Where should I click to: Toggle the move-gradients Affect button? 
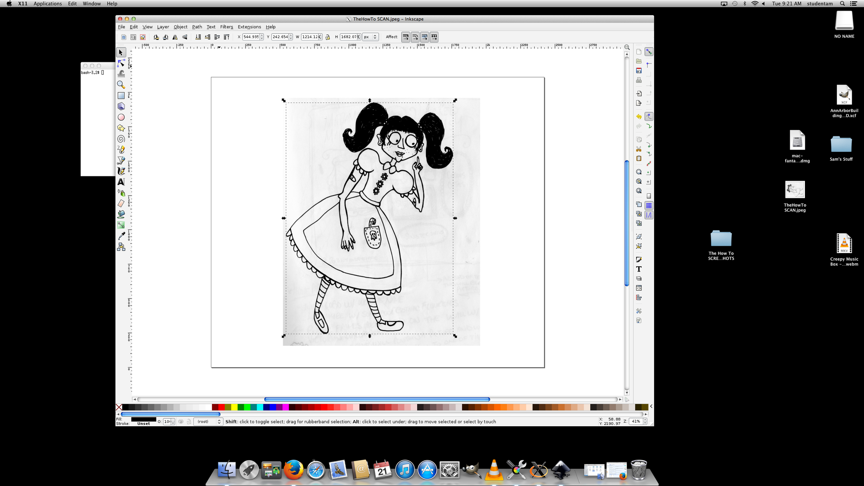click(x=424, y=37)
